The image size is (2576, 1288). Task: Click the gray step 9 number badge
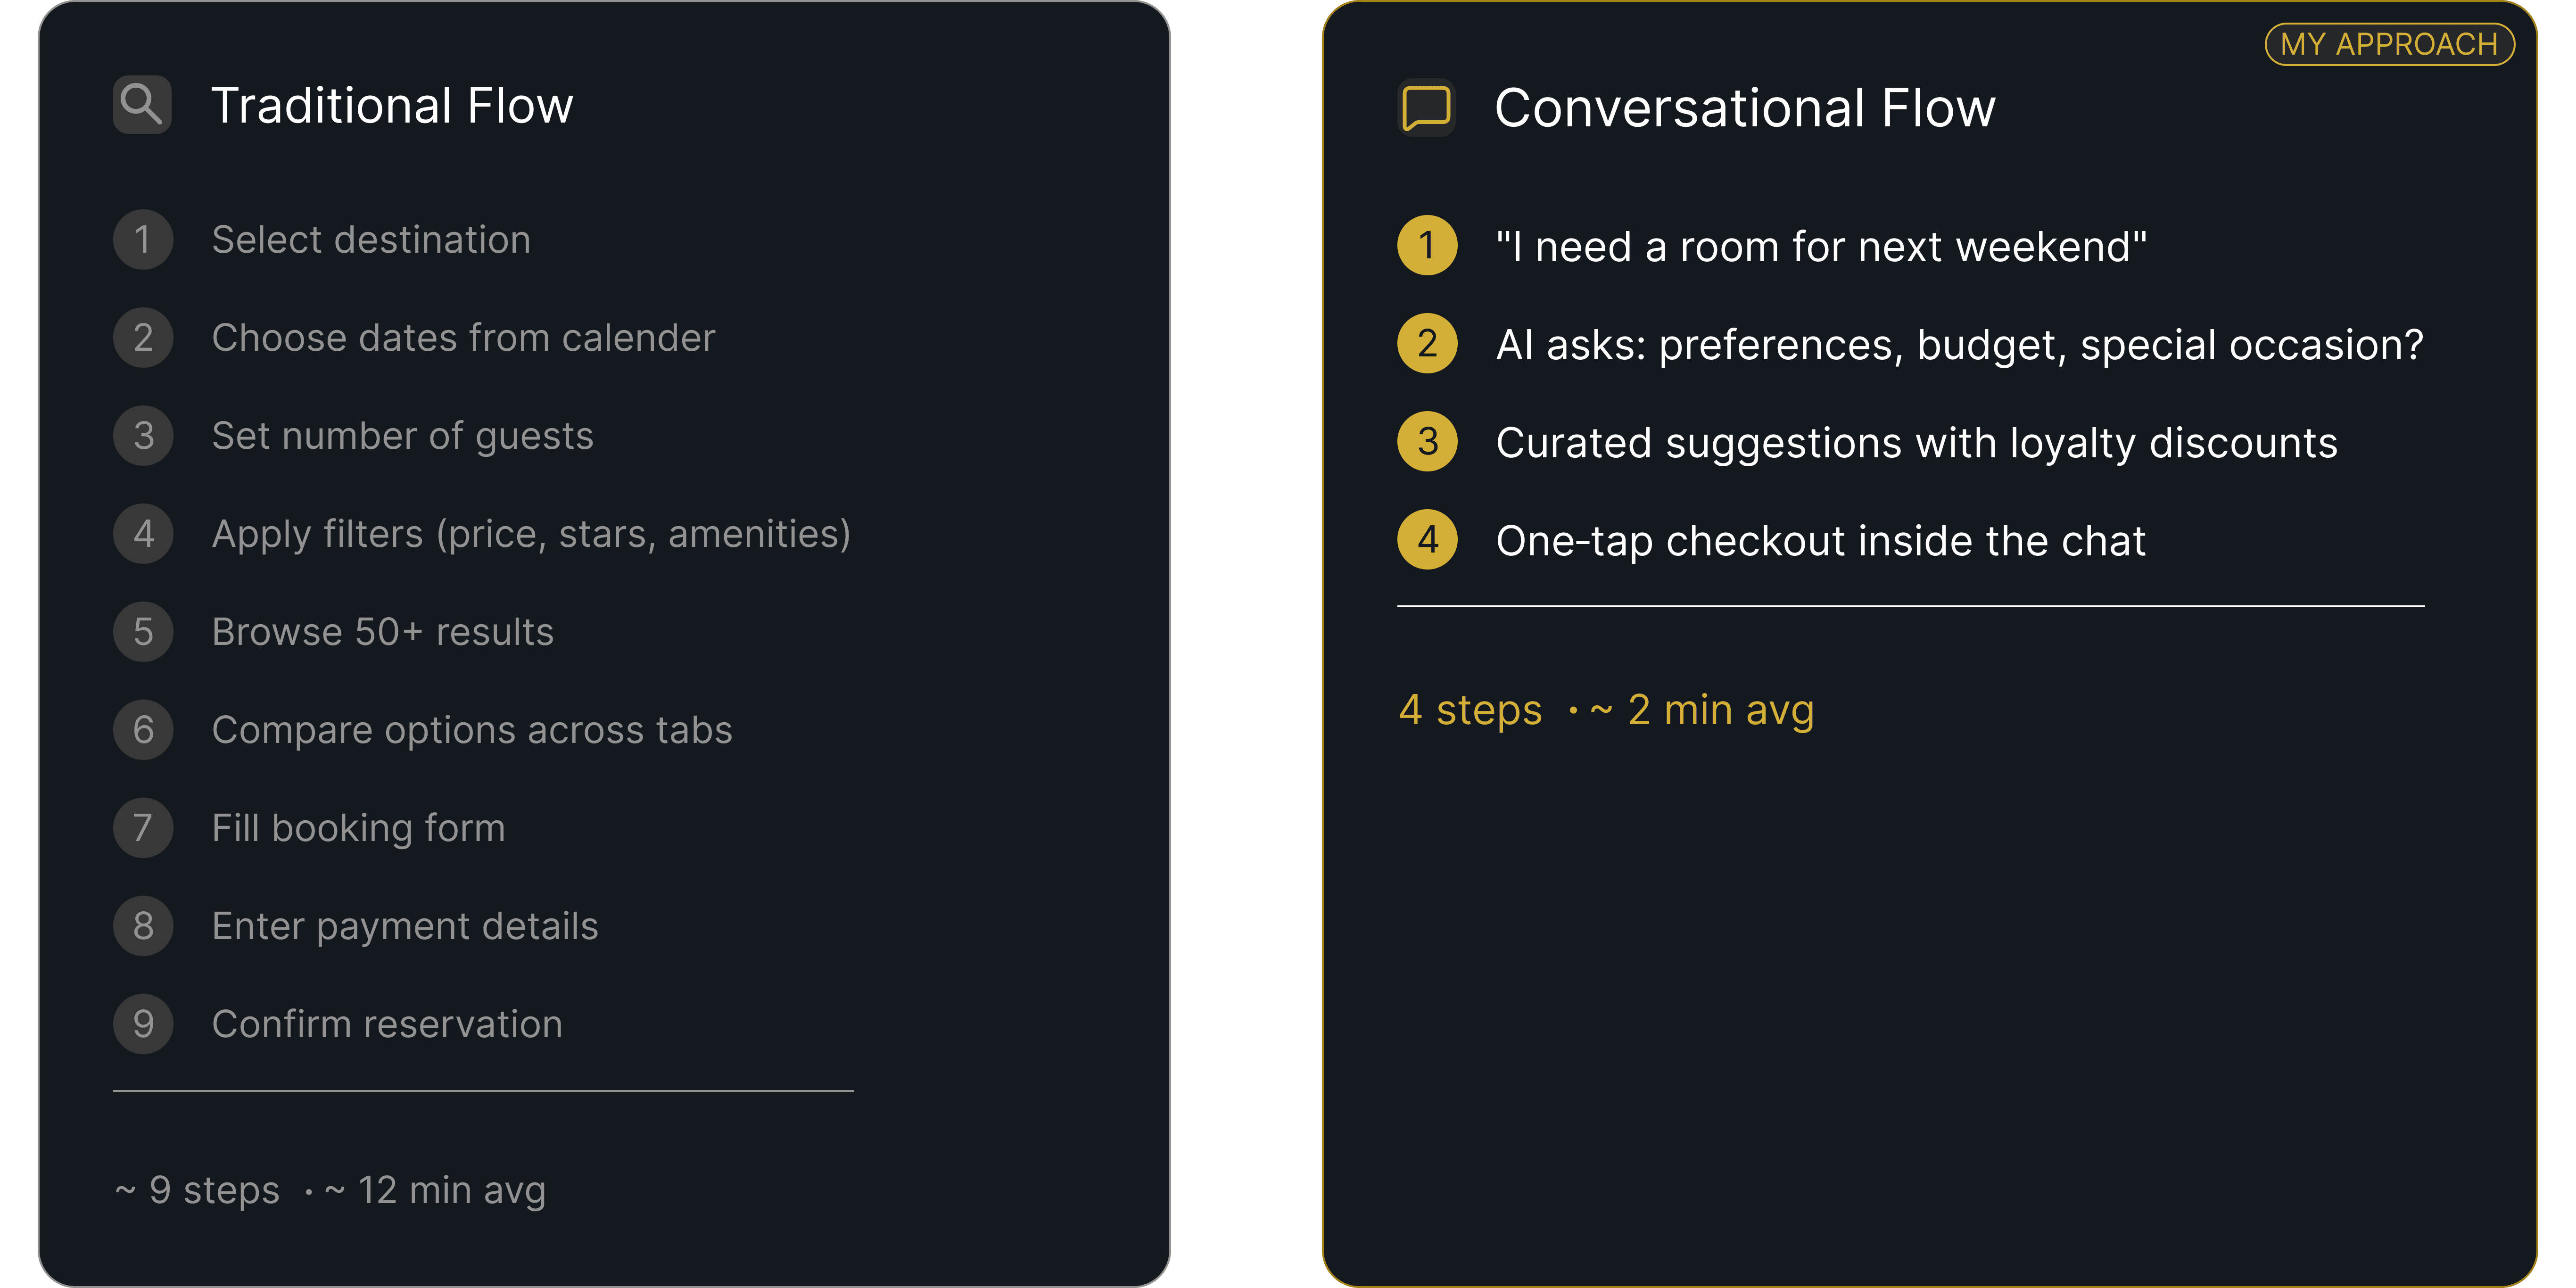tap(143, 1024)
